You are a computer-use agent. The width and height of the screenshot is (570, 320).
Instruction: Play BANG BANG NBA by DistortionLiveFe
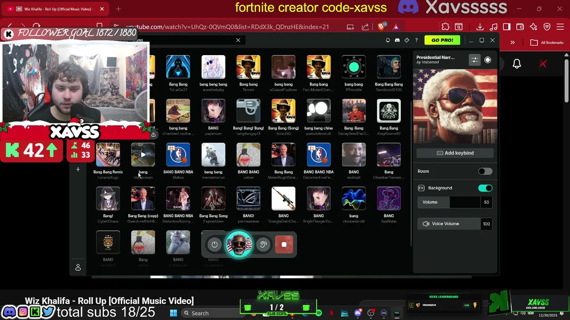pos(319,155)
